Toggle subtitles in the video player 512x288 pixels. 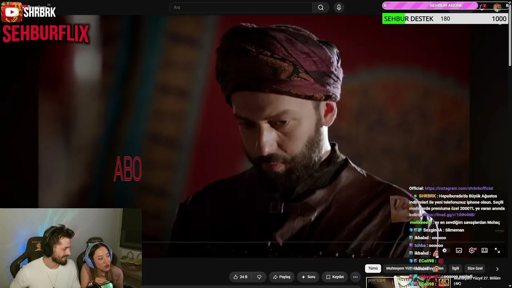459,251
